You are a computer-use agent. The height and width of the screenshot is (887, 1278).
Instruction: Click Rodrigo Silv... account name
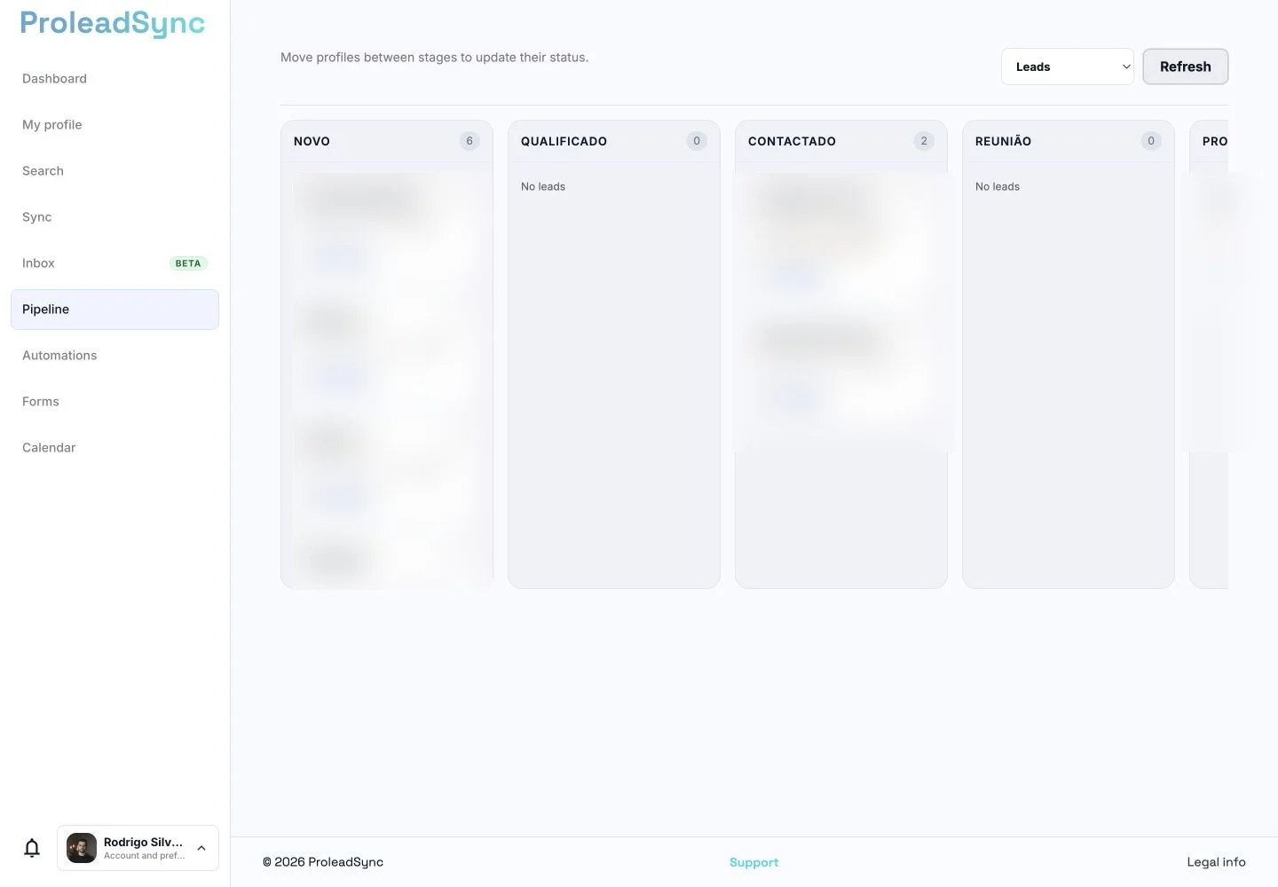coord(143,842)
